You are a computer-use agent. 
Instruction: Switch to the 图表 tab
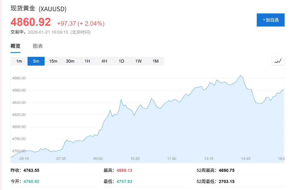[x=38, y=46]
